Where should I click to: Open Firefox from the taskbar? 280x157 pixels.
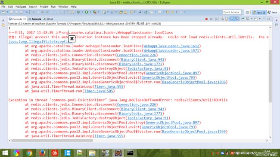[x=42, y=153]
